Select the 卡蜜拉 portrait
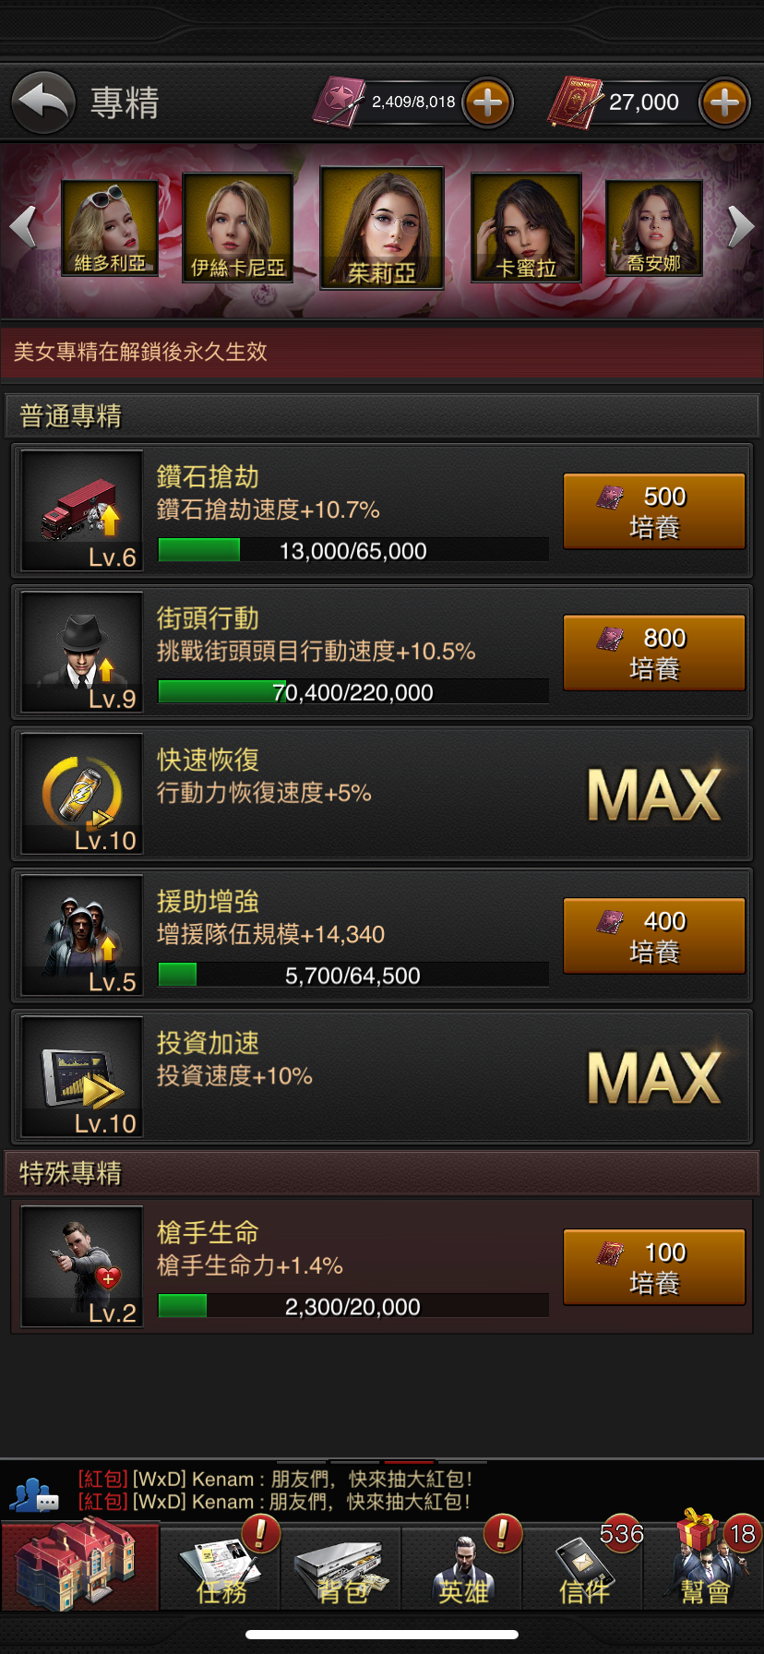This screenshot has width=764, height=1654. 526,227
